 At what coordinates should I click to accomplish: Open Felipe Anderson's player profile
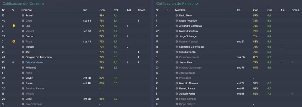click(x=35, y=62)
